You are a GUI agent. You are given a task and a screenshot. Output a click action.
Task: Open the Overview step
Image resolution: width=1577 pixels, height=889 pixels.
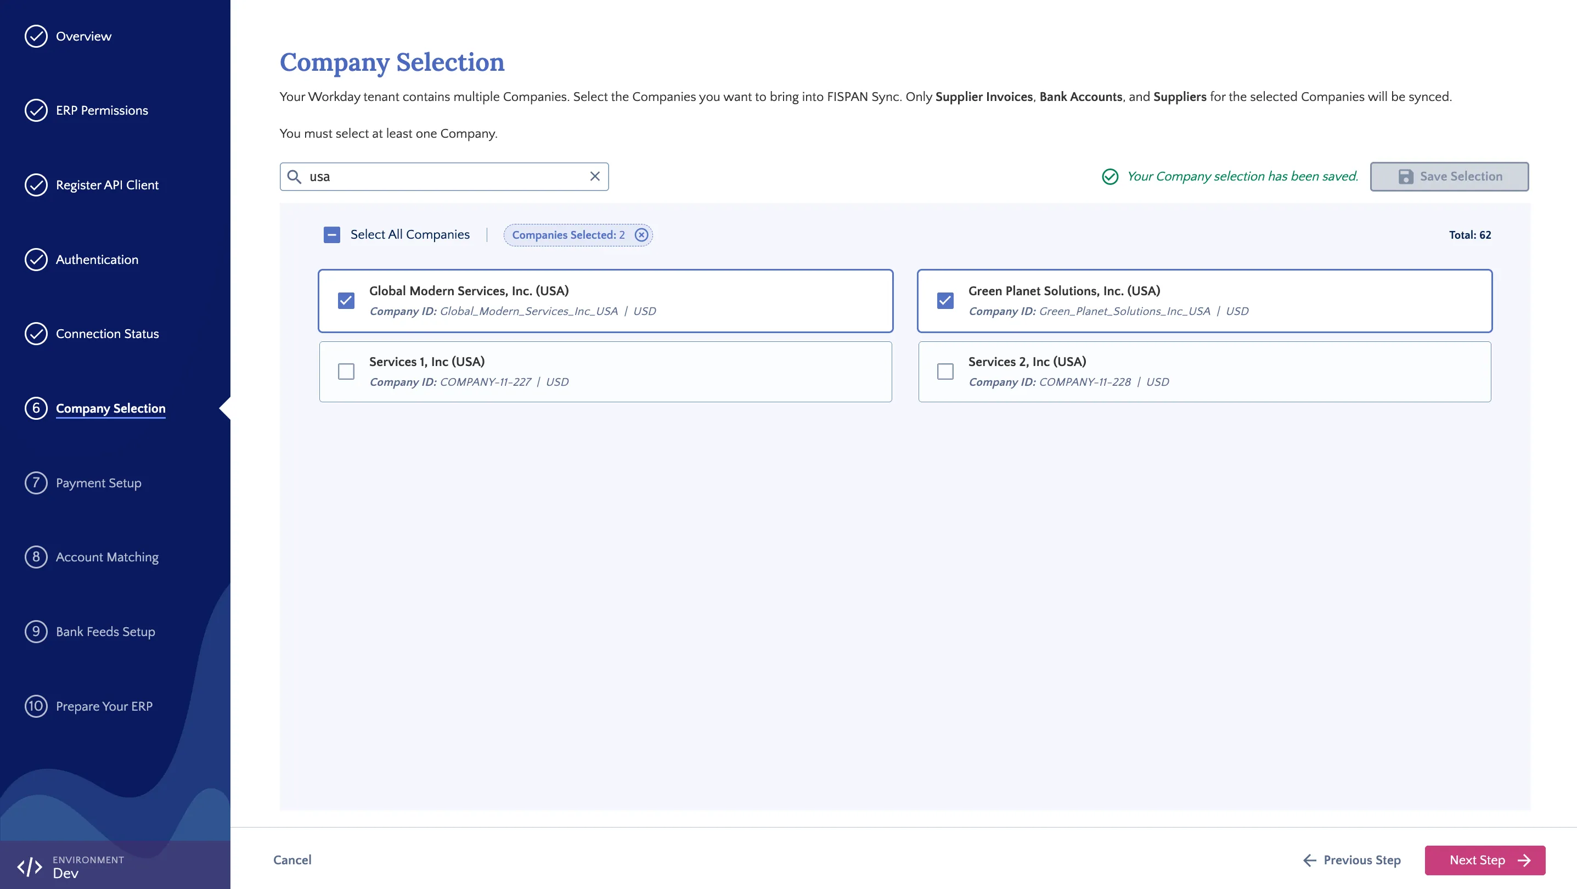(84, 36)
